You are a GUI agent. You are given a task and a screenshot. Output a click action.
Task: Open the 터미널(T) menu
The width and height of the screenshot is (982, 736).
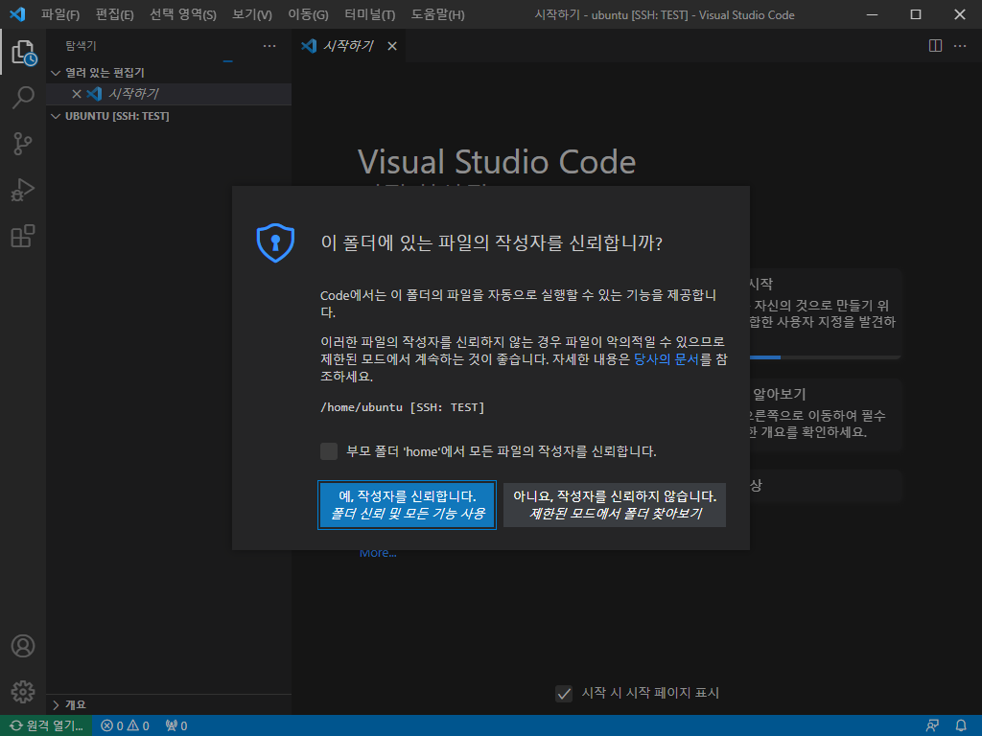[x=370, y=14]
